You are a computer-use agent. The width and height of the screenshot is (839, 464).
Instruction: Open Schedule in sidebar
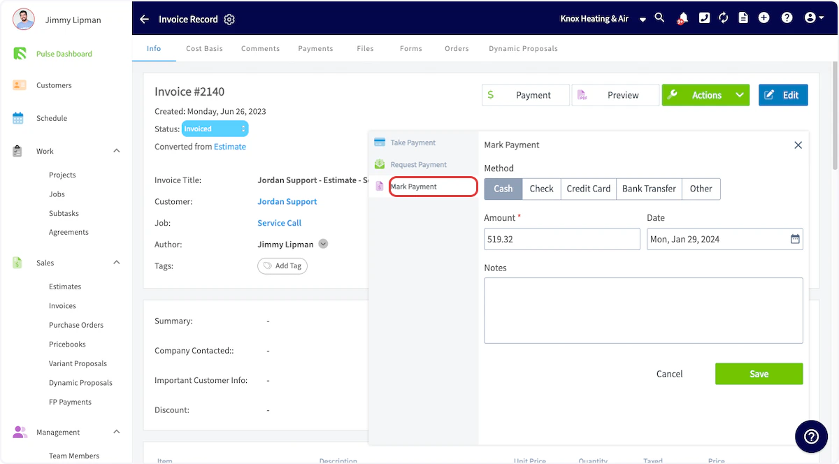(52, 118)
